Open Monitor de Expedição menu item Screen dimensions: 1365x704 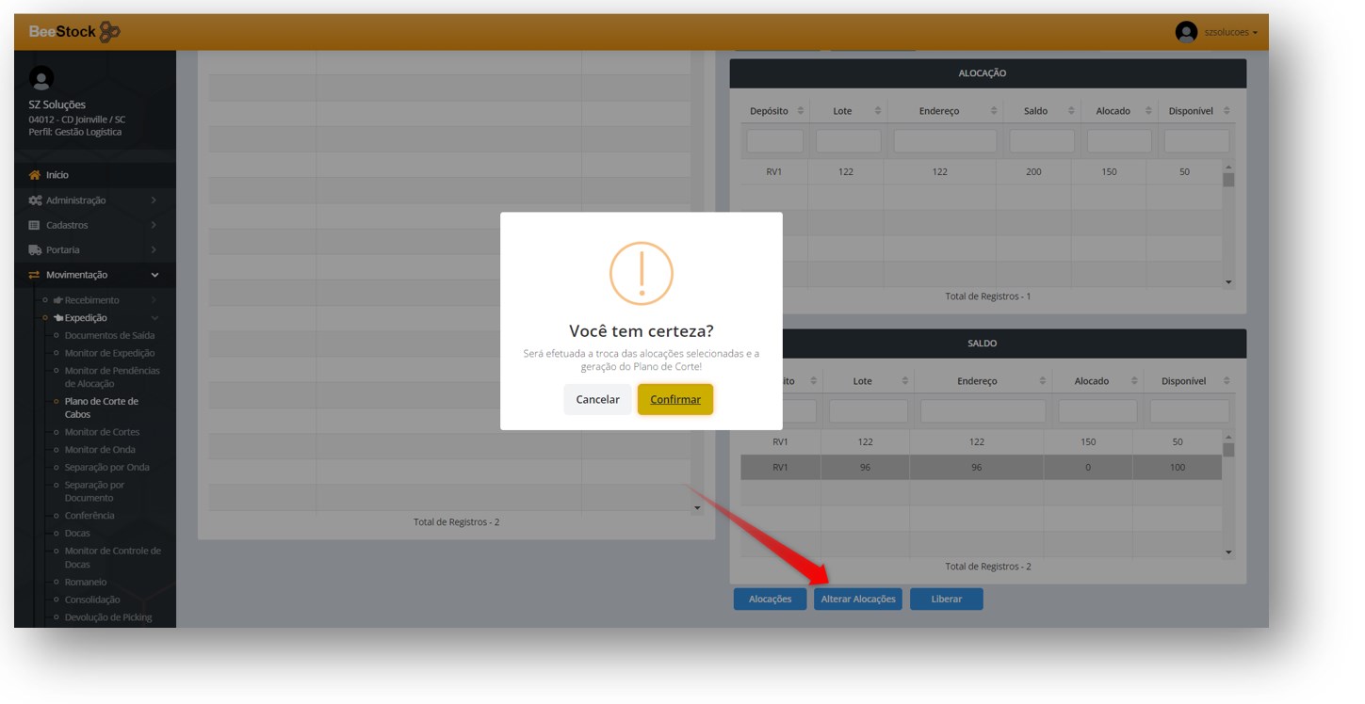[109, 353]
